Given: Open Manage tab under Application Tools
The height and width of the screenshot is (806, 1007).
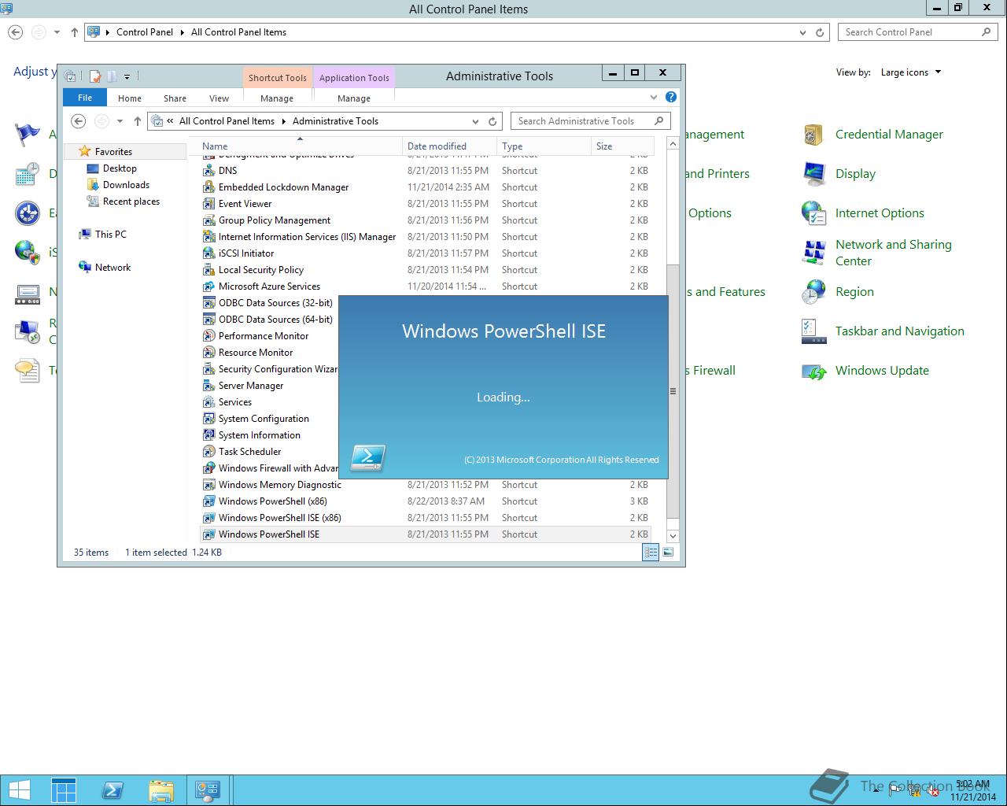Looking at the screenshot, I should pyautogui.click(x=354, y=98).
